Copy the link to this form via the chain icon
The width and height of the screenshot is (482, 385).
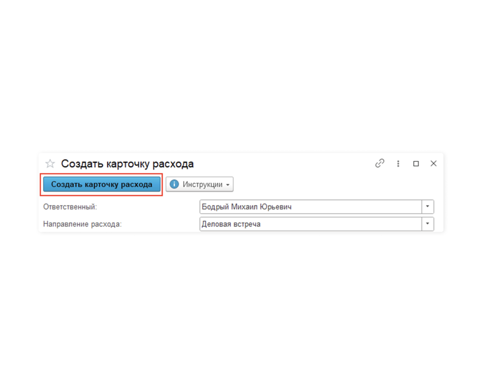click(380, 163)
